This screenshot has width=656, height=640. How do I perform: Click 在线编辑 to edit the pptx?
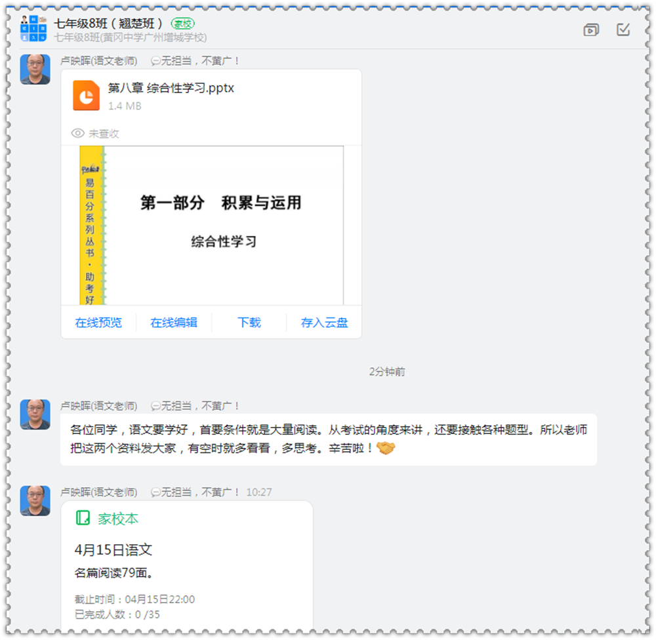[x=174, y=323]
